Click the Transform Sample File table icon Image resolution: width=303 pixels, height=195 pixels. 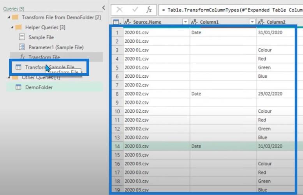click(18, 67)
